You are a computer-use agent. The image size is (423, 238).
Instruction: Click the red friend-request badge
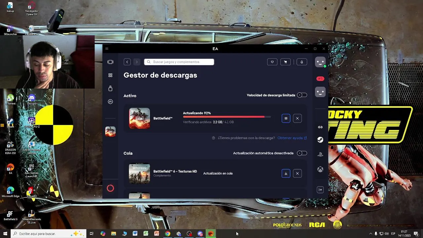click(x=320, y=79)
